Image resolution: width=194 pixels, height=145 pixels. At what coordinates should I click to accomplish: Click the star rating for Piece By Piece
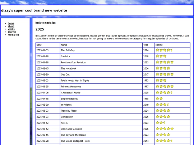click(x=163, y=111)
